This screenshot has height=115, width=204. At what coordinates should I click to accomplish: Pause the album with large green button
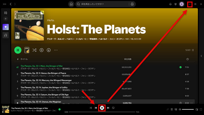18,50
